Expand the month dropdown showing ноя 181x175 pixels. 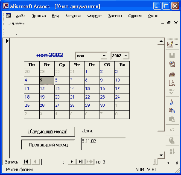pos(104,55)
